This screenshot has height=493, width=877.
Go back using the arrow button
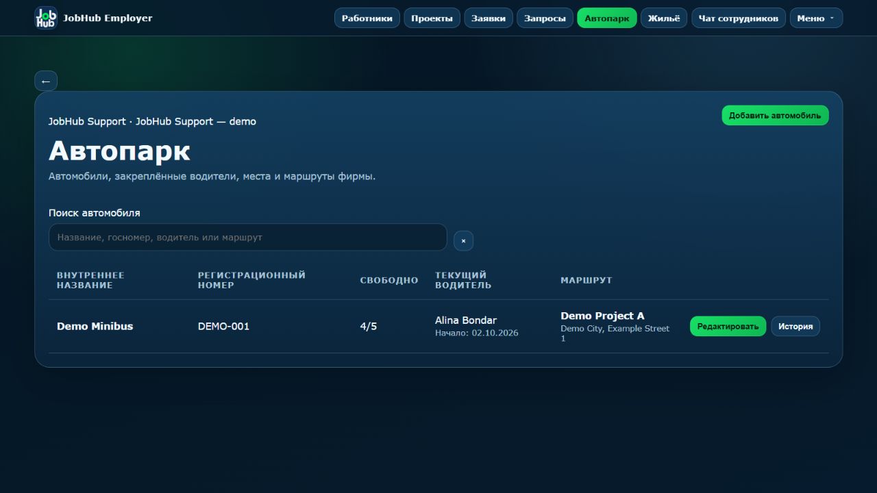pyautogui.click(x=46, y=81)
